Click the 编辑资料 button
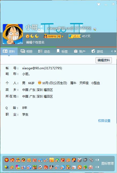The width and height of the screenshot is (117, 173). click(x=104, y=60)
